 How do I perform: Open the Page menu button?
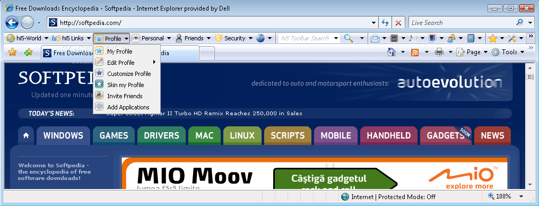click(472, 52)
